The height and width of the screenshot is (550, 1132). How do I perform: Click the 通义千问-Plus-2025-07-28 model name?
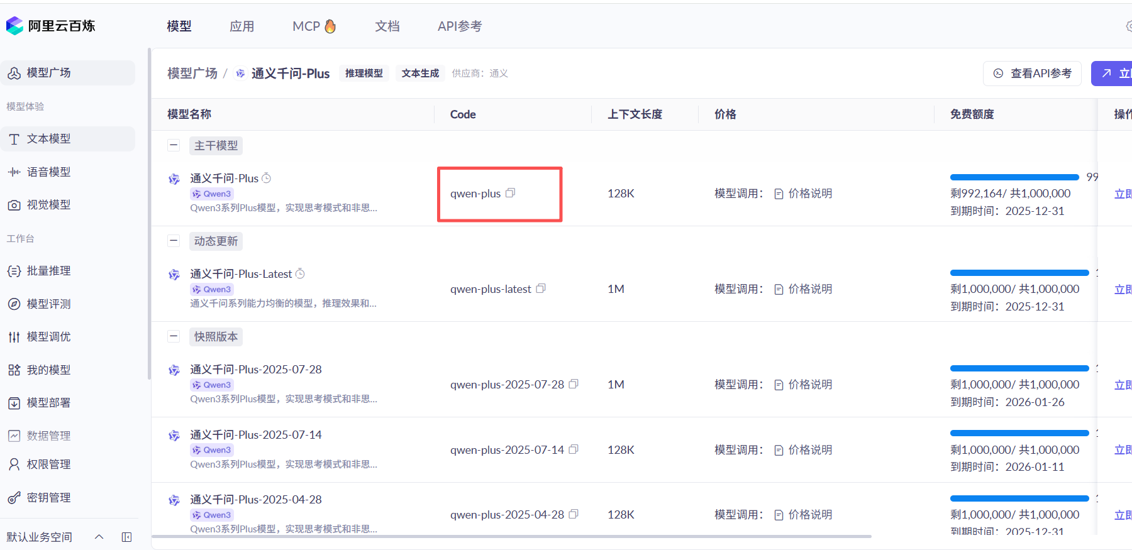click(256, 369)
